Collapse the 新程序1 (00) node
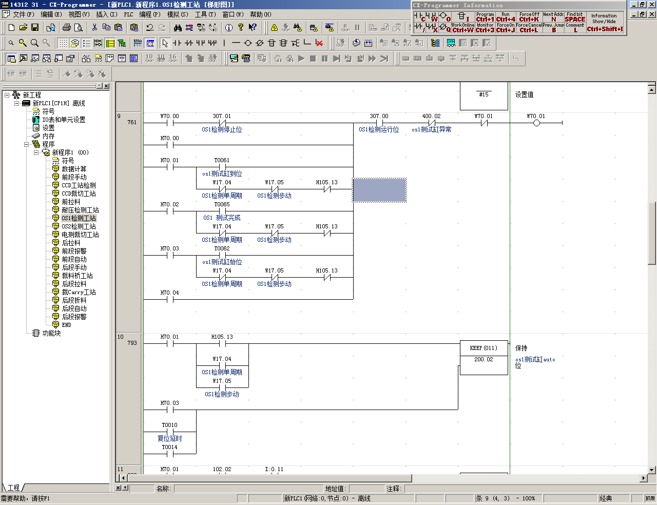Screen dimensions: 657x505 36,152
